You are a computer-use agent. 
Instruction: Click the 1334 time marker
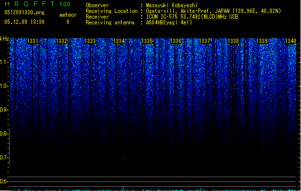click(119, 41)
